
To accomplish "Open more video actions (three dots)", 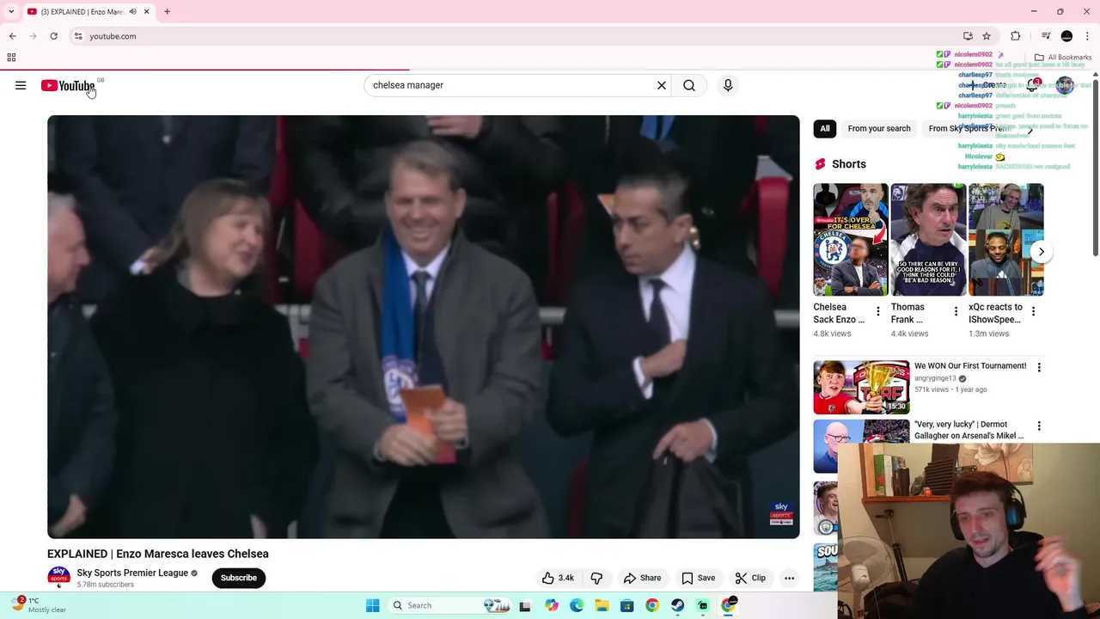I will pyautogui.click(x=789, y=578).
